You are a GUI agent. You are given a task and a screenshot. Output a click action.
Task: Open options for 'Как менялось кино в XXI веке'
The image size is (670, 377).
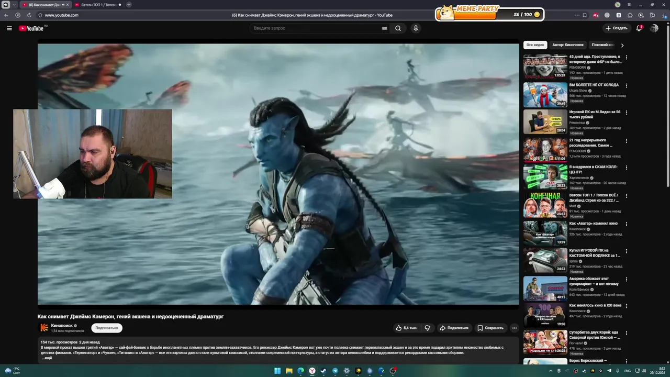coord(627,306)
